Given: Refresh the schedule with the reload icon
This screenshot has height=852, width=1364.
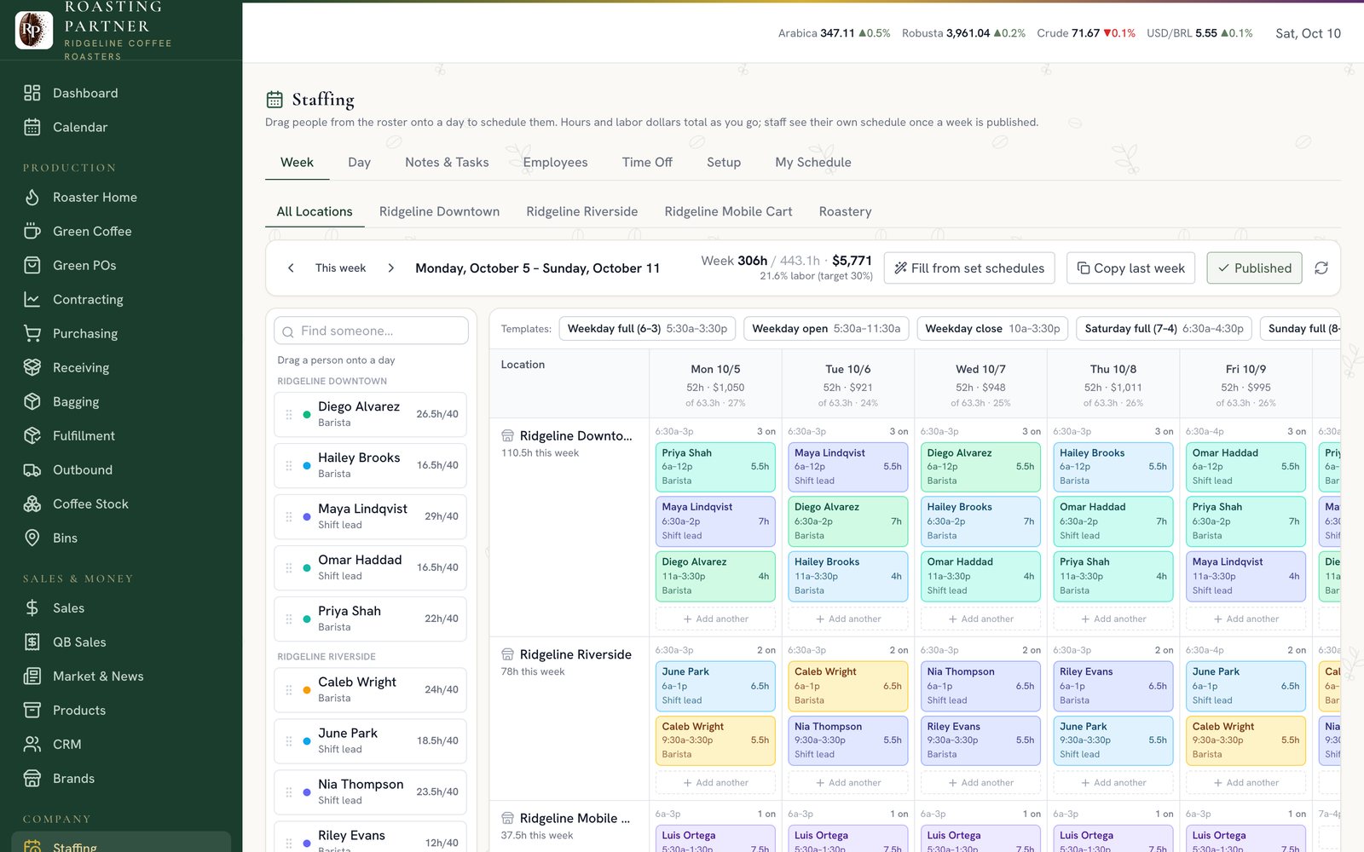Looking at the screenshot, I should (x=1321, y=268).
